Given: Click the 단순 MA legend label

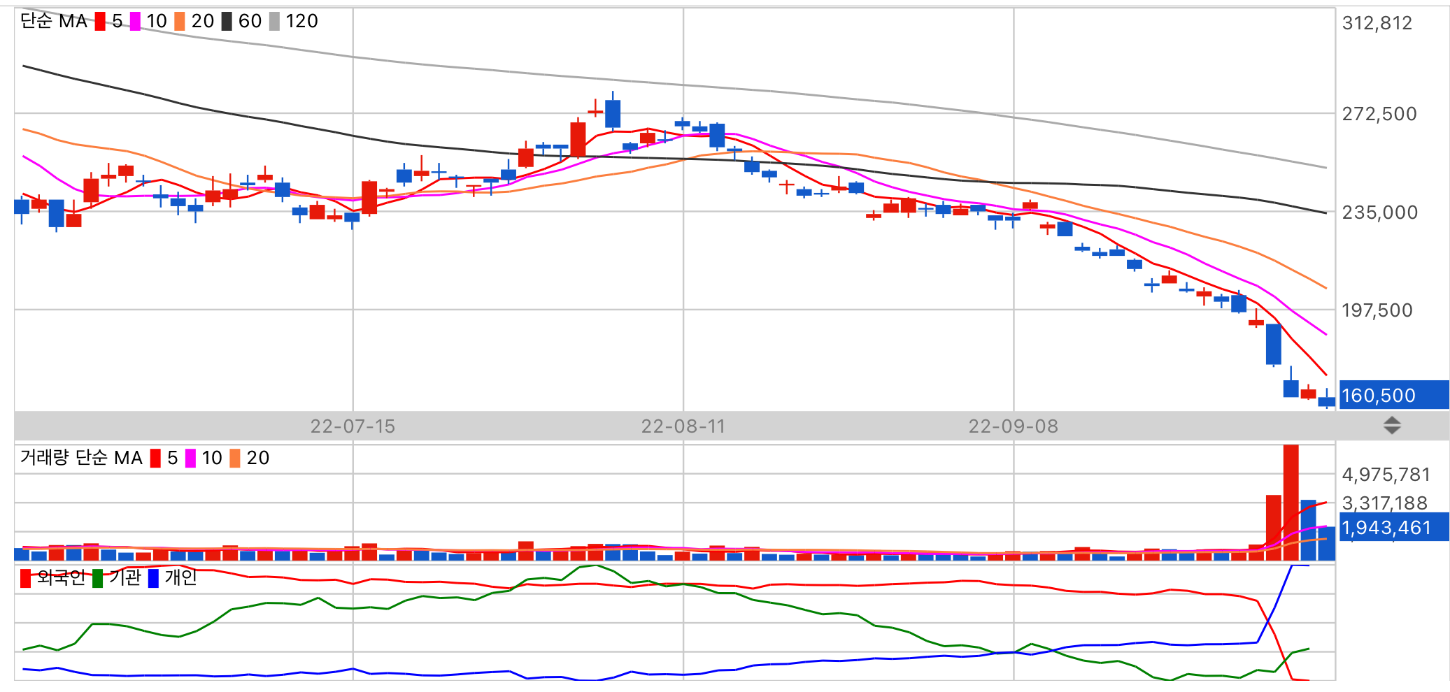Looking at the screenshot, I should (x=54, y=21).
